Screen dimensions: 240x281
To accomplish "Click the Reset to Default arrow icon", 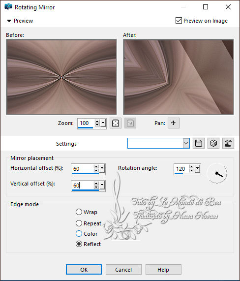I will pos(228,143).
